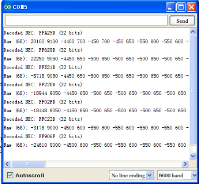Maximize the COM5 serial monitor window
This screenshot has height=184, width=199.
coord(181,7)
